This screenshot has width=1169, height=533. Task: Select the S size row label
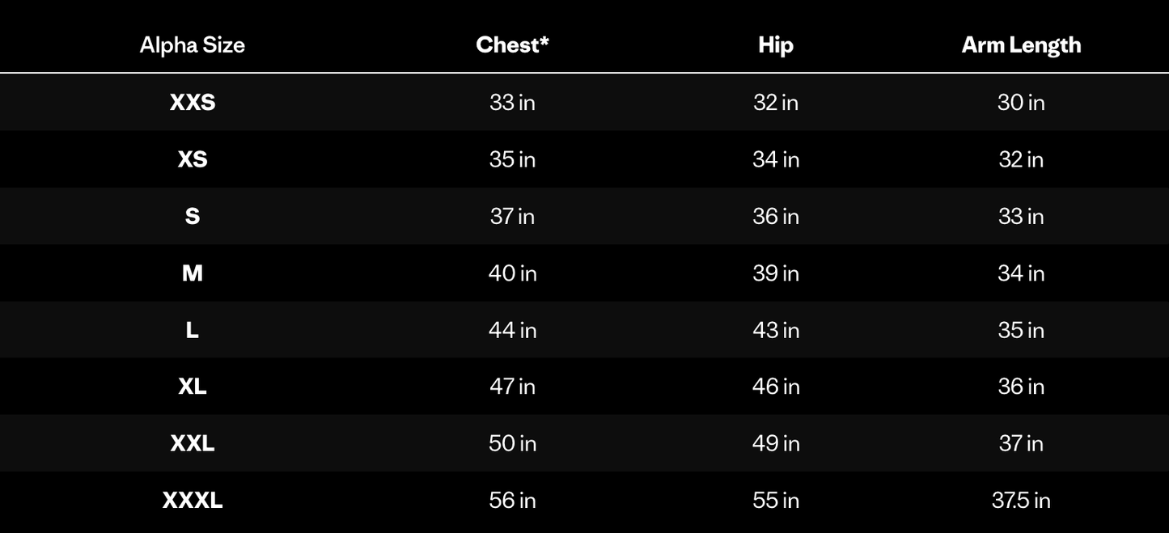pos(193,216)
